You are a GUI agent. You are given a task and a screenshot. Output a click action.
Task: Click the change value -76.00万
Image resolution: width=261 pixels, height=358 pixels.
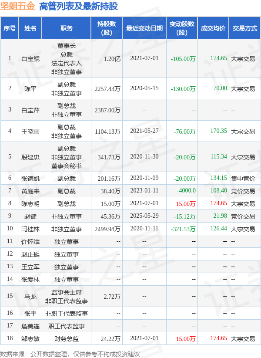point(184,132)
